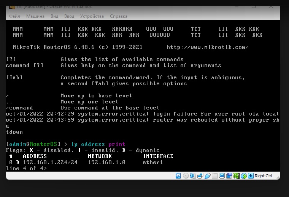Close the VirtualBox window
Viewport: 289px width, 197px height.
(271, 7)
